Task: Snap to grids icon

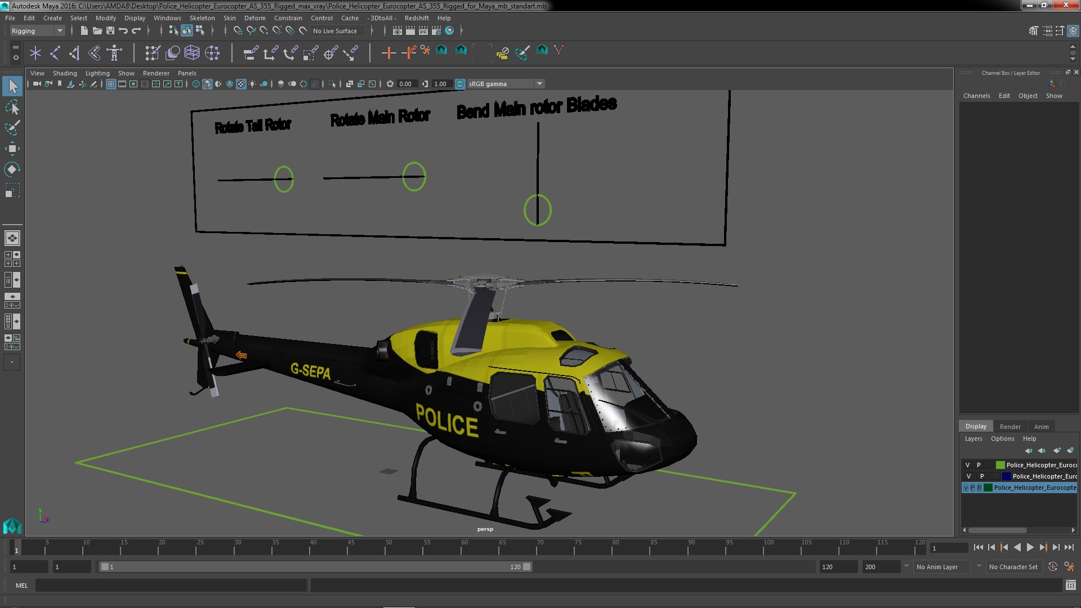Action: [x=238, y=31]
